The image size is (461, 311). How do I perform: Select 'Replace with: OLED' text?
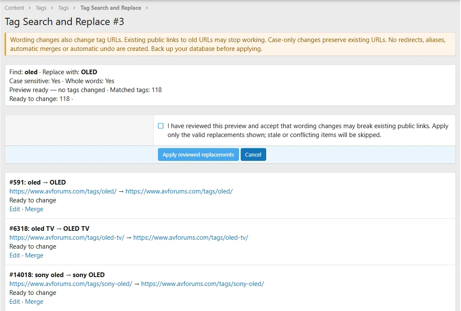(x=70, y=72)
